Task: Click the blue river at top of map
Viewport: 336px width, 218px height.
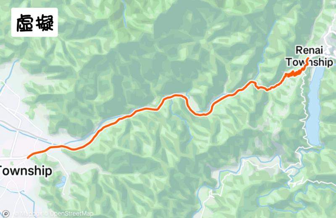Action: point(124,14)
